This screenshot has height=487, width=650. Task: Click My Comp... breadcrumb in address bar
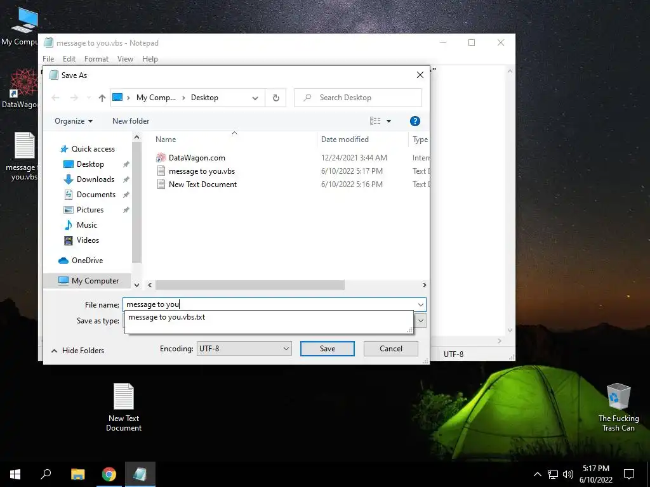[156, 98]
